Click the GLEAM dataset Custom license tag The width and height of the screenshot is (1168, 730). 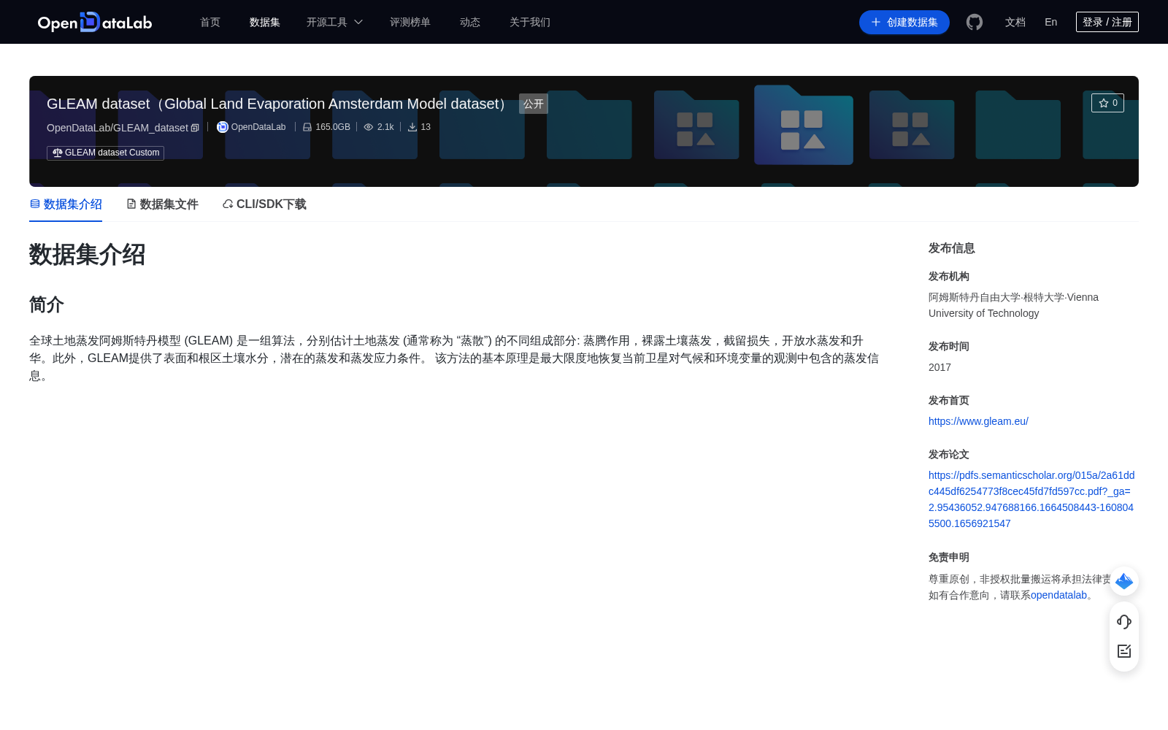[106, 153]
